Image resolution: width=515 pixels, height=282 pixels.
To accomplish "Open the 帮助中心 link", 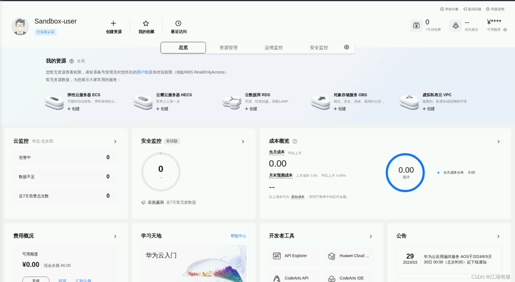I will 239,236.
